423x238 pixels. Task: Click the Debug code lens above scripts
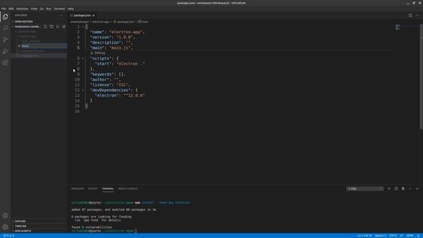98,53
